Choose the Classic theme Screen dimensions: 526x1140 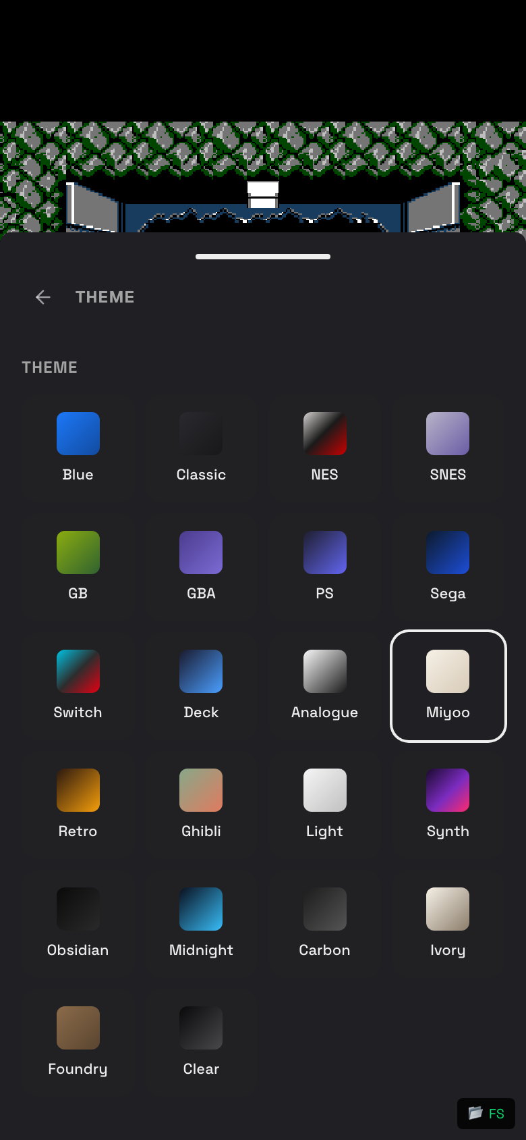pos(201,448)
